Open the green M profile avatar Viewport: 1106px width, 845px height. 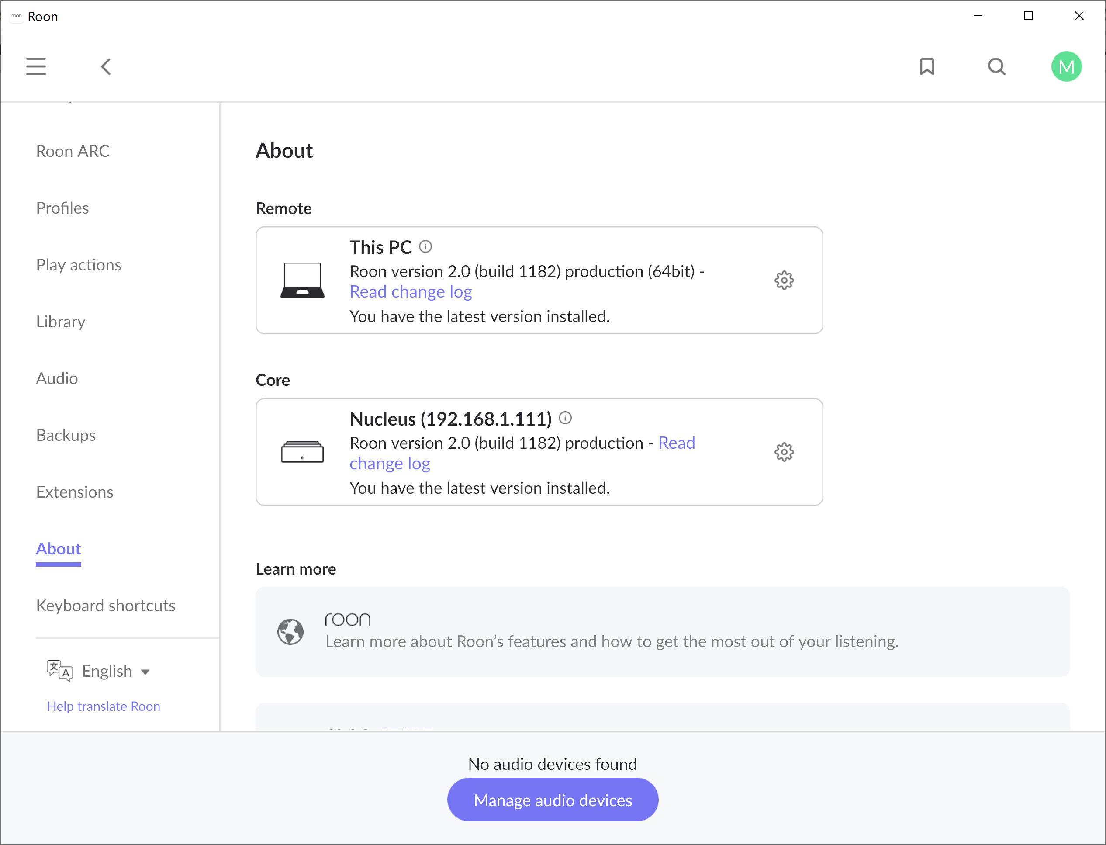[x=1066, y=66]
